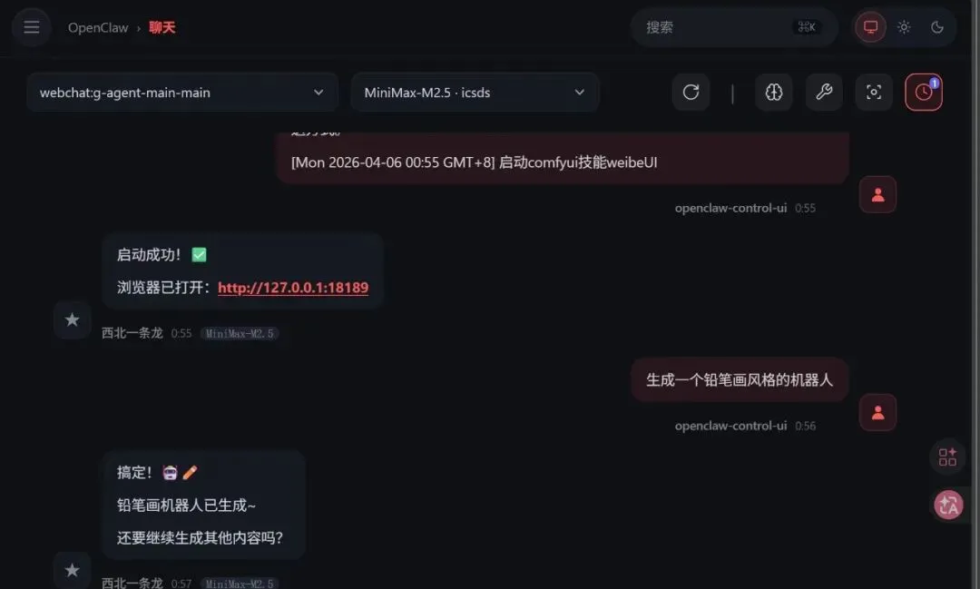This screenshot has height=589, width=980.
Task: Click the translate floating icon
Action: coord(948,505)
